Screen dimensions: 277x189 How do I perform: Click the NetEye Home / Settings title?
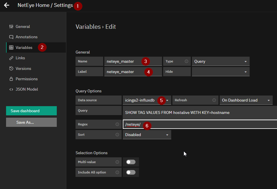(x=45, y=5)
